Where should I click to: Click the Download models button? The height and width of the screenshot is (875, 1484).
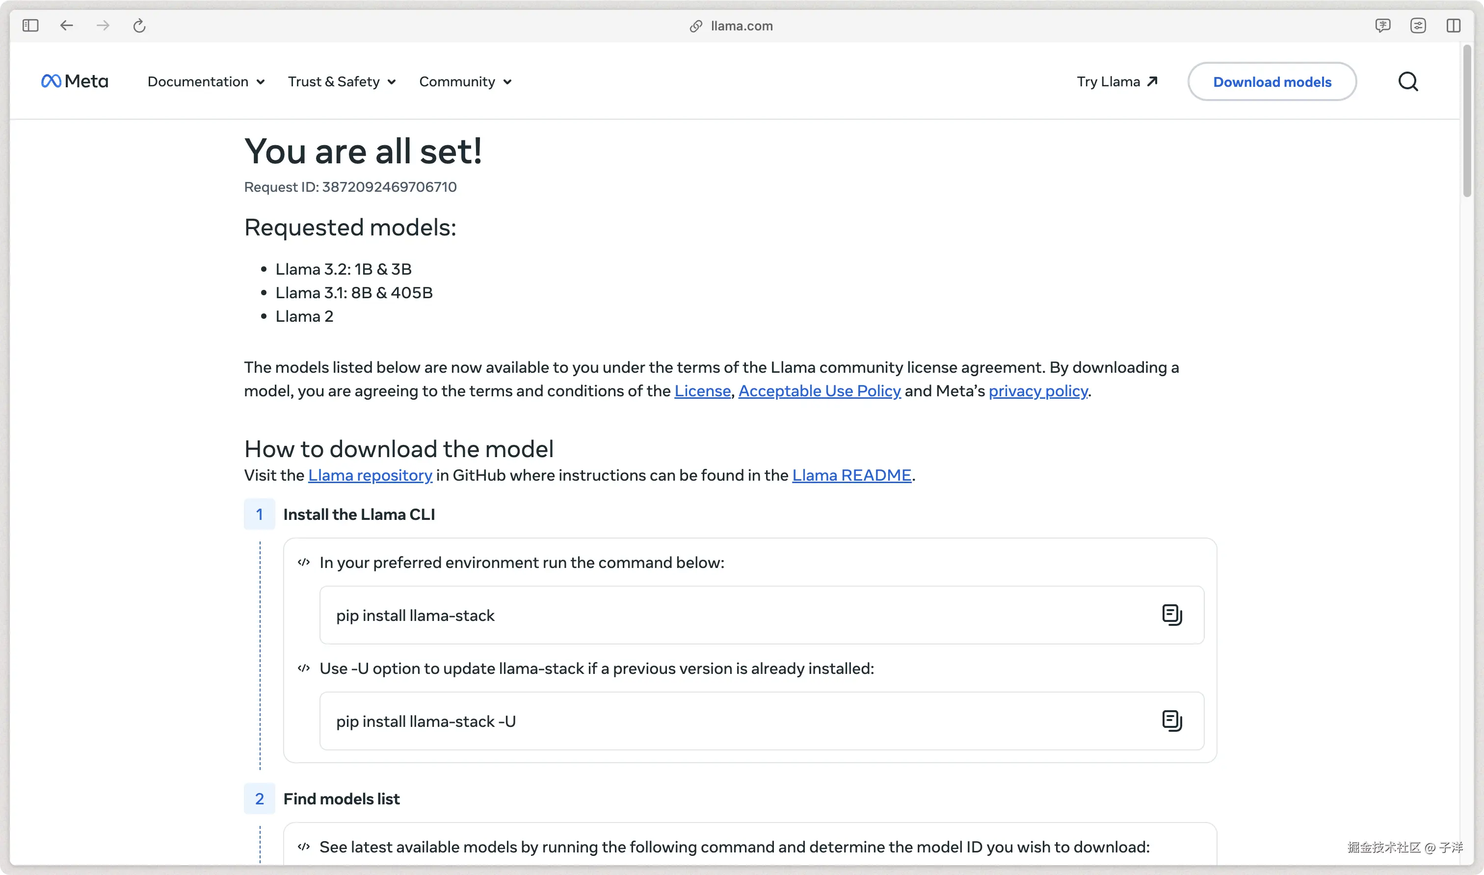point(1272,81)
